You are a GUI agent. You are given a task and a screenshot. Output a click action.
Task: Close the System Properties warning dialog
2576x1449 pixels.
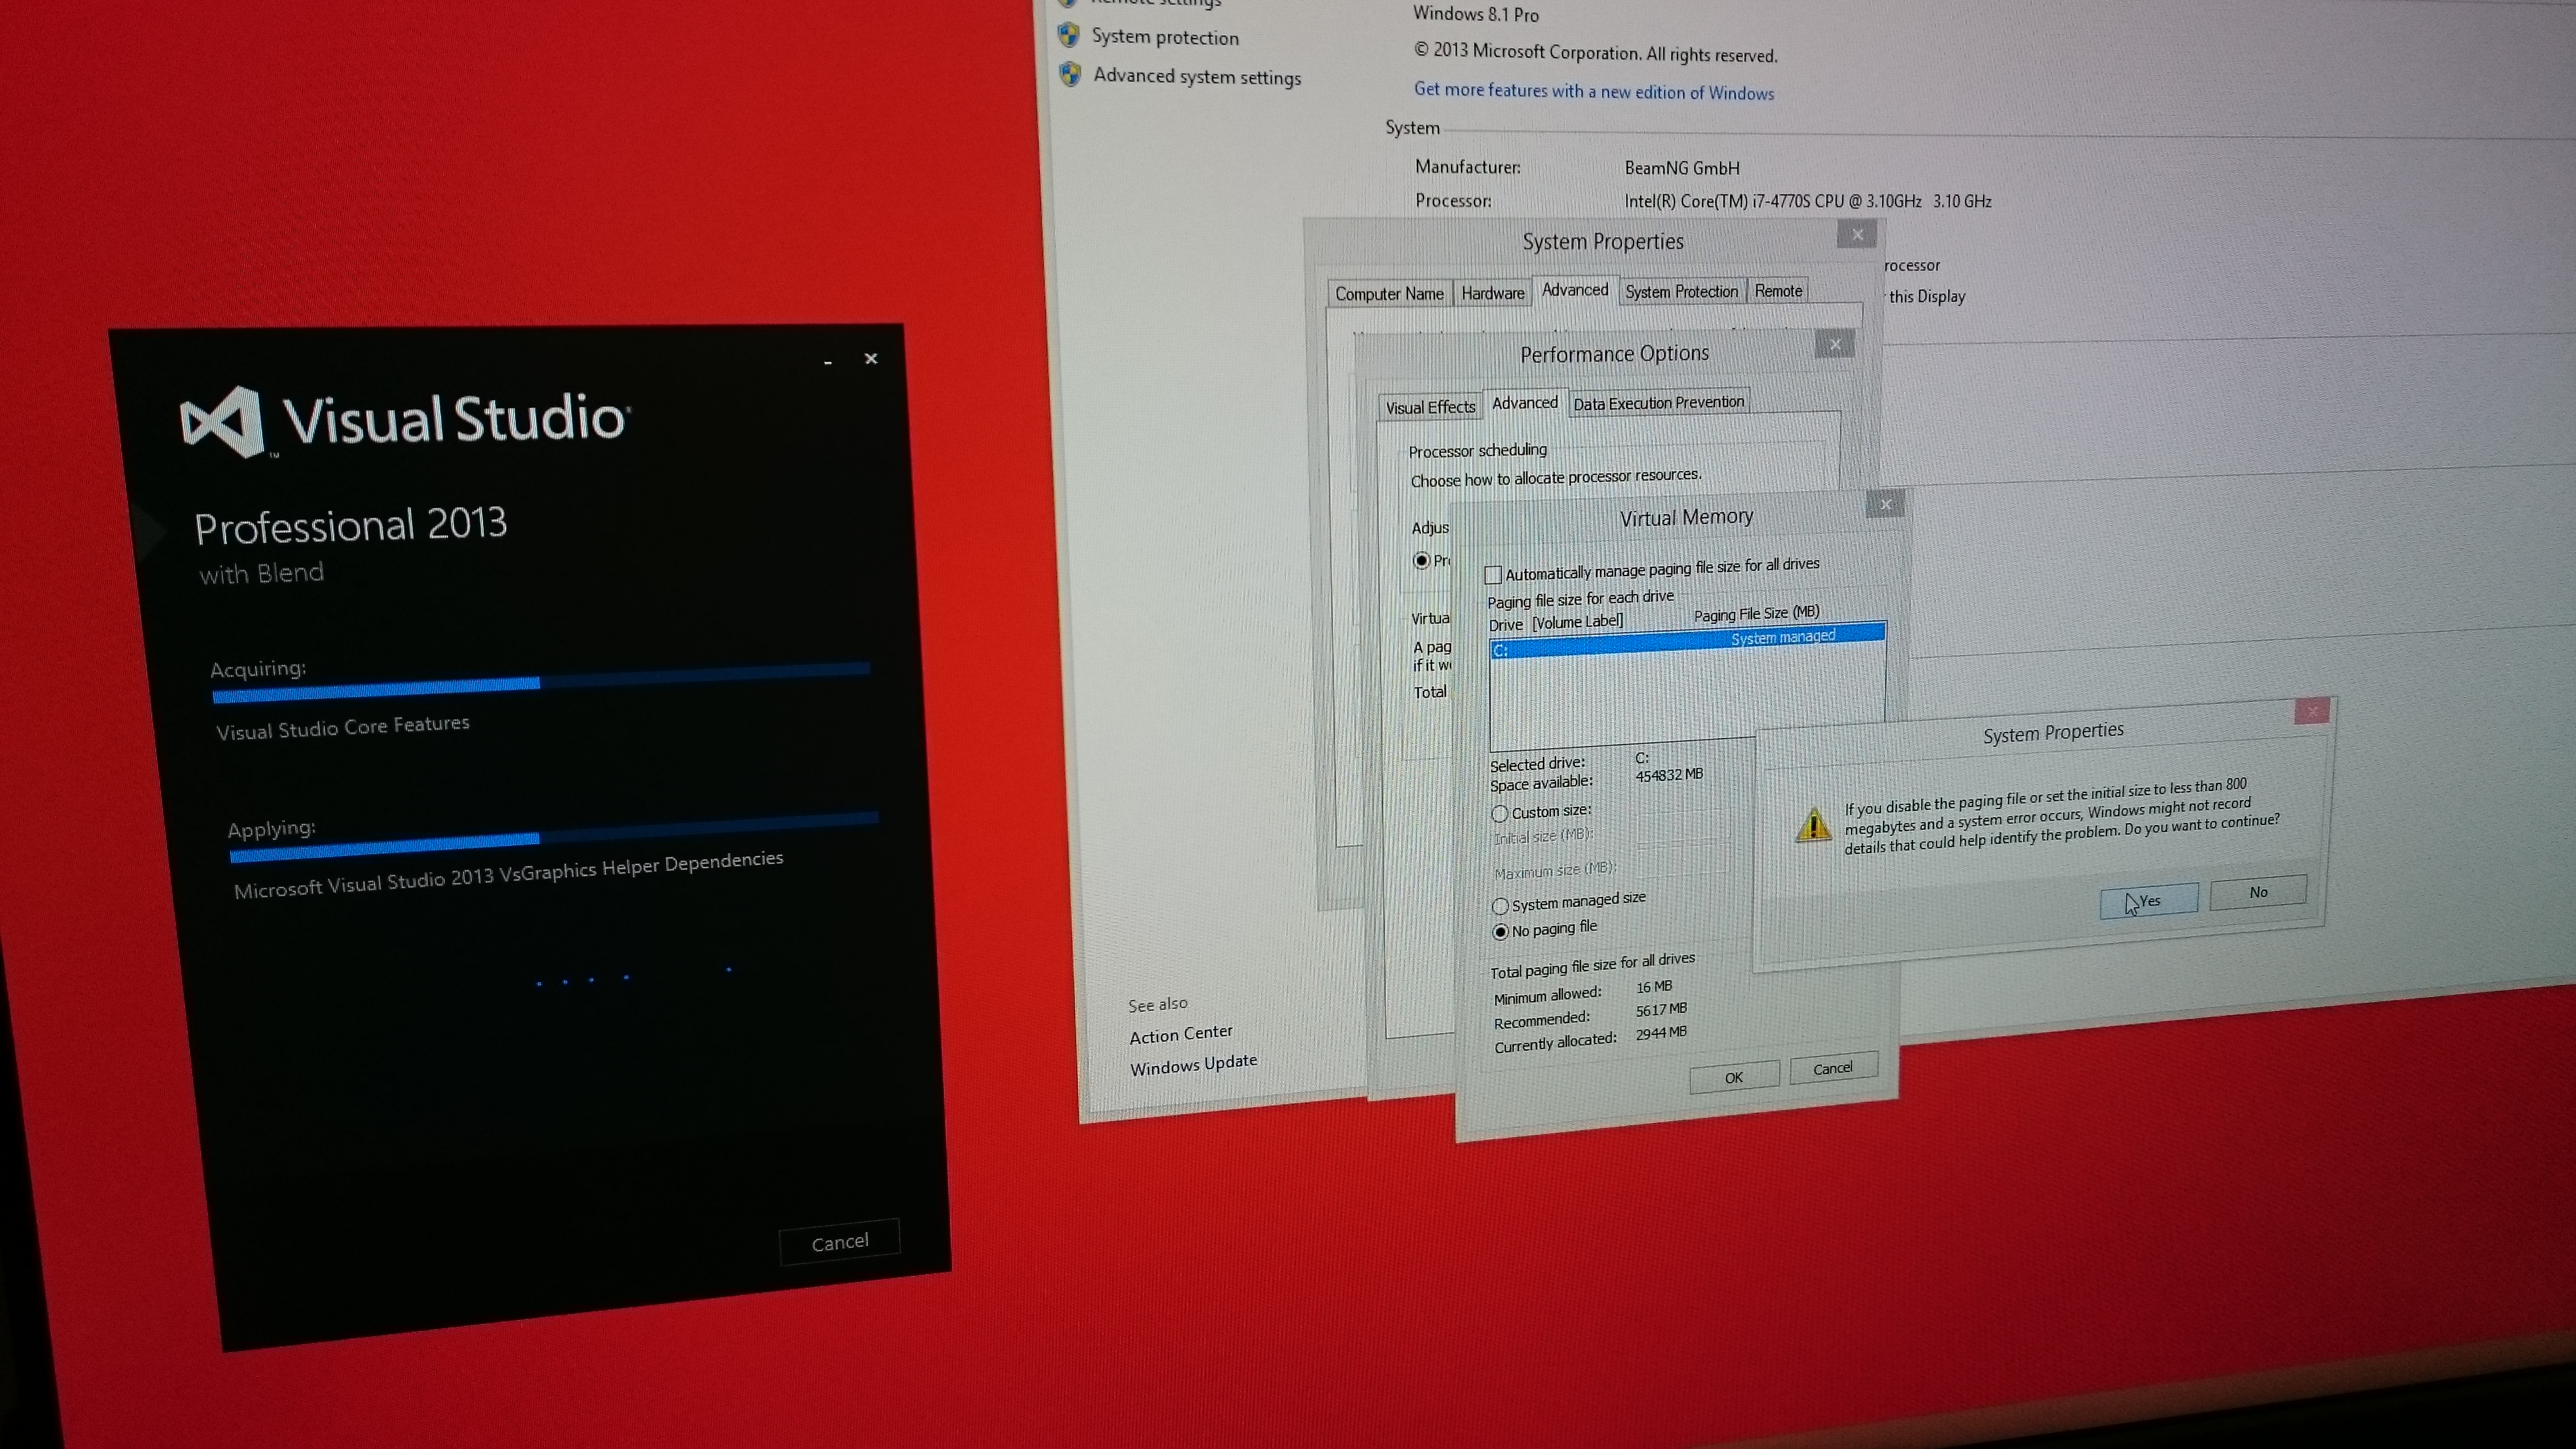(2311, 711)
